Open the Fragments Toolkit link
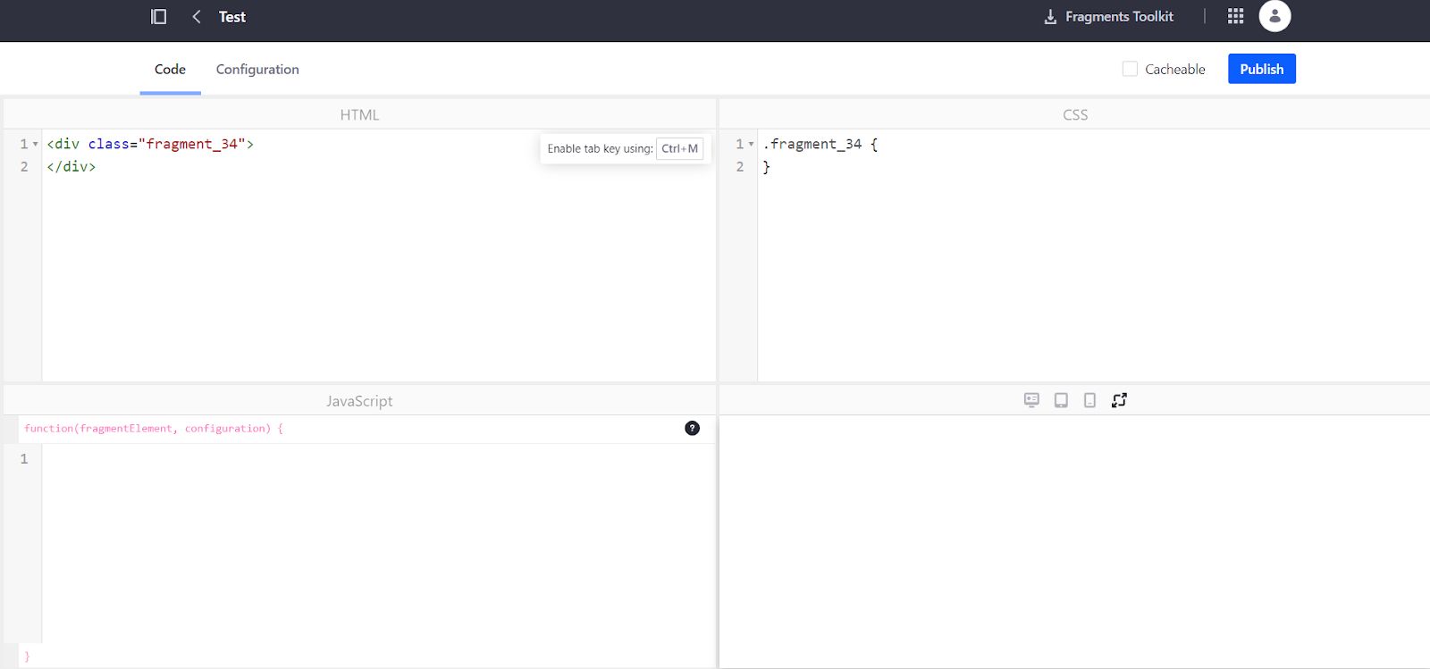 pyautogui.click(x=1119, y=17)
